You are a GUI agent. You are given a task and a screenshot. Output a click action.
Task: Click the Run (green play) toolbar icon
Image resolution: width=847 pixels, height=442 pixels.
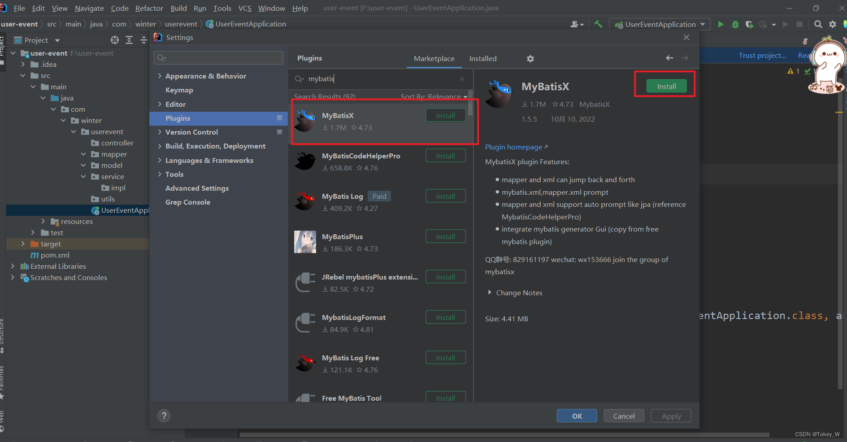pos(721,24)
